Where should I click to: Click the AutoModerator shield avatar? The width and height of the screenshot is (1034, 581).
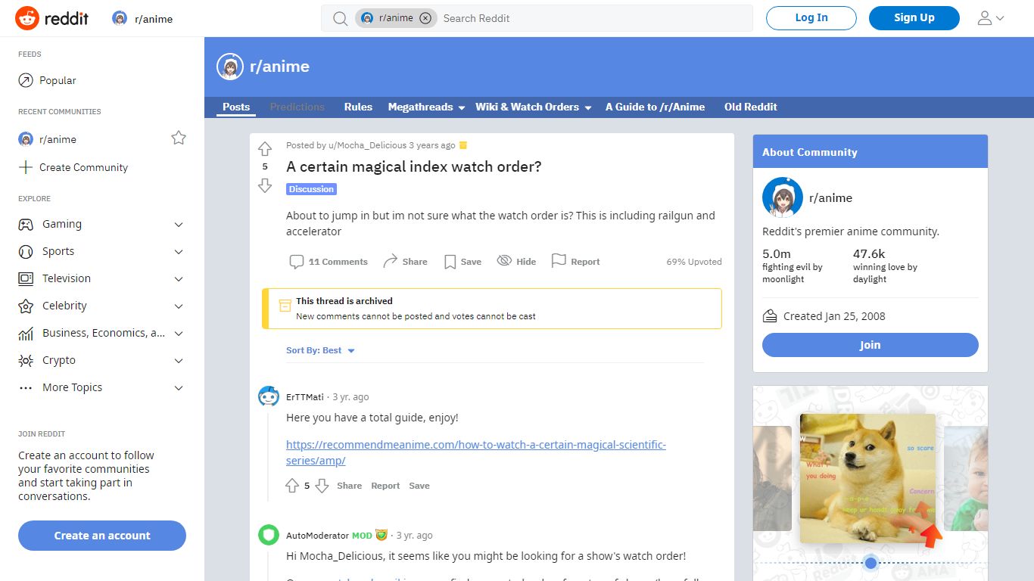click(x=269, y=535)
